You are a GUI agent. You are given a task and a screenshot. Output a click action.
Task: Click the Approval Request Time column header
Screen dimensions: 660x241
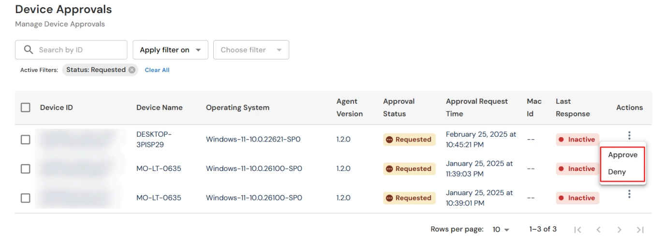pos(477,108)
